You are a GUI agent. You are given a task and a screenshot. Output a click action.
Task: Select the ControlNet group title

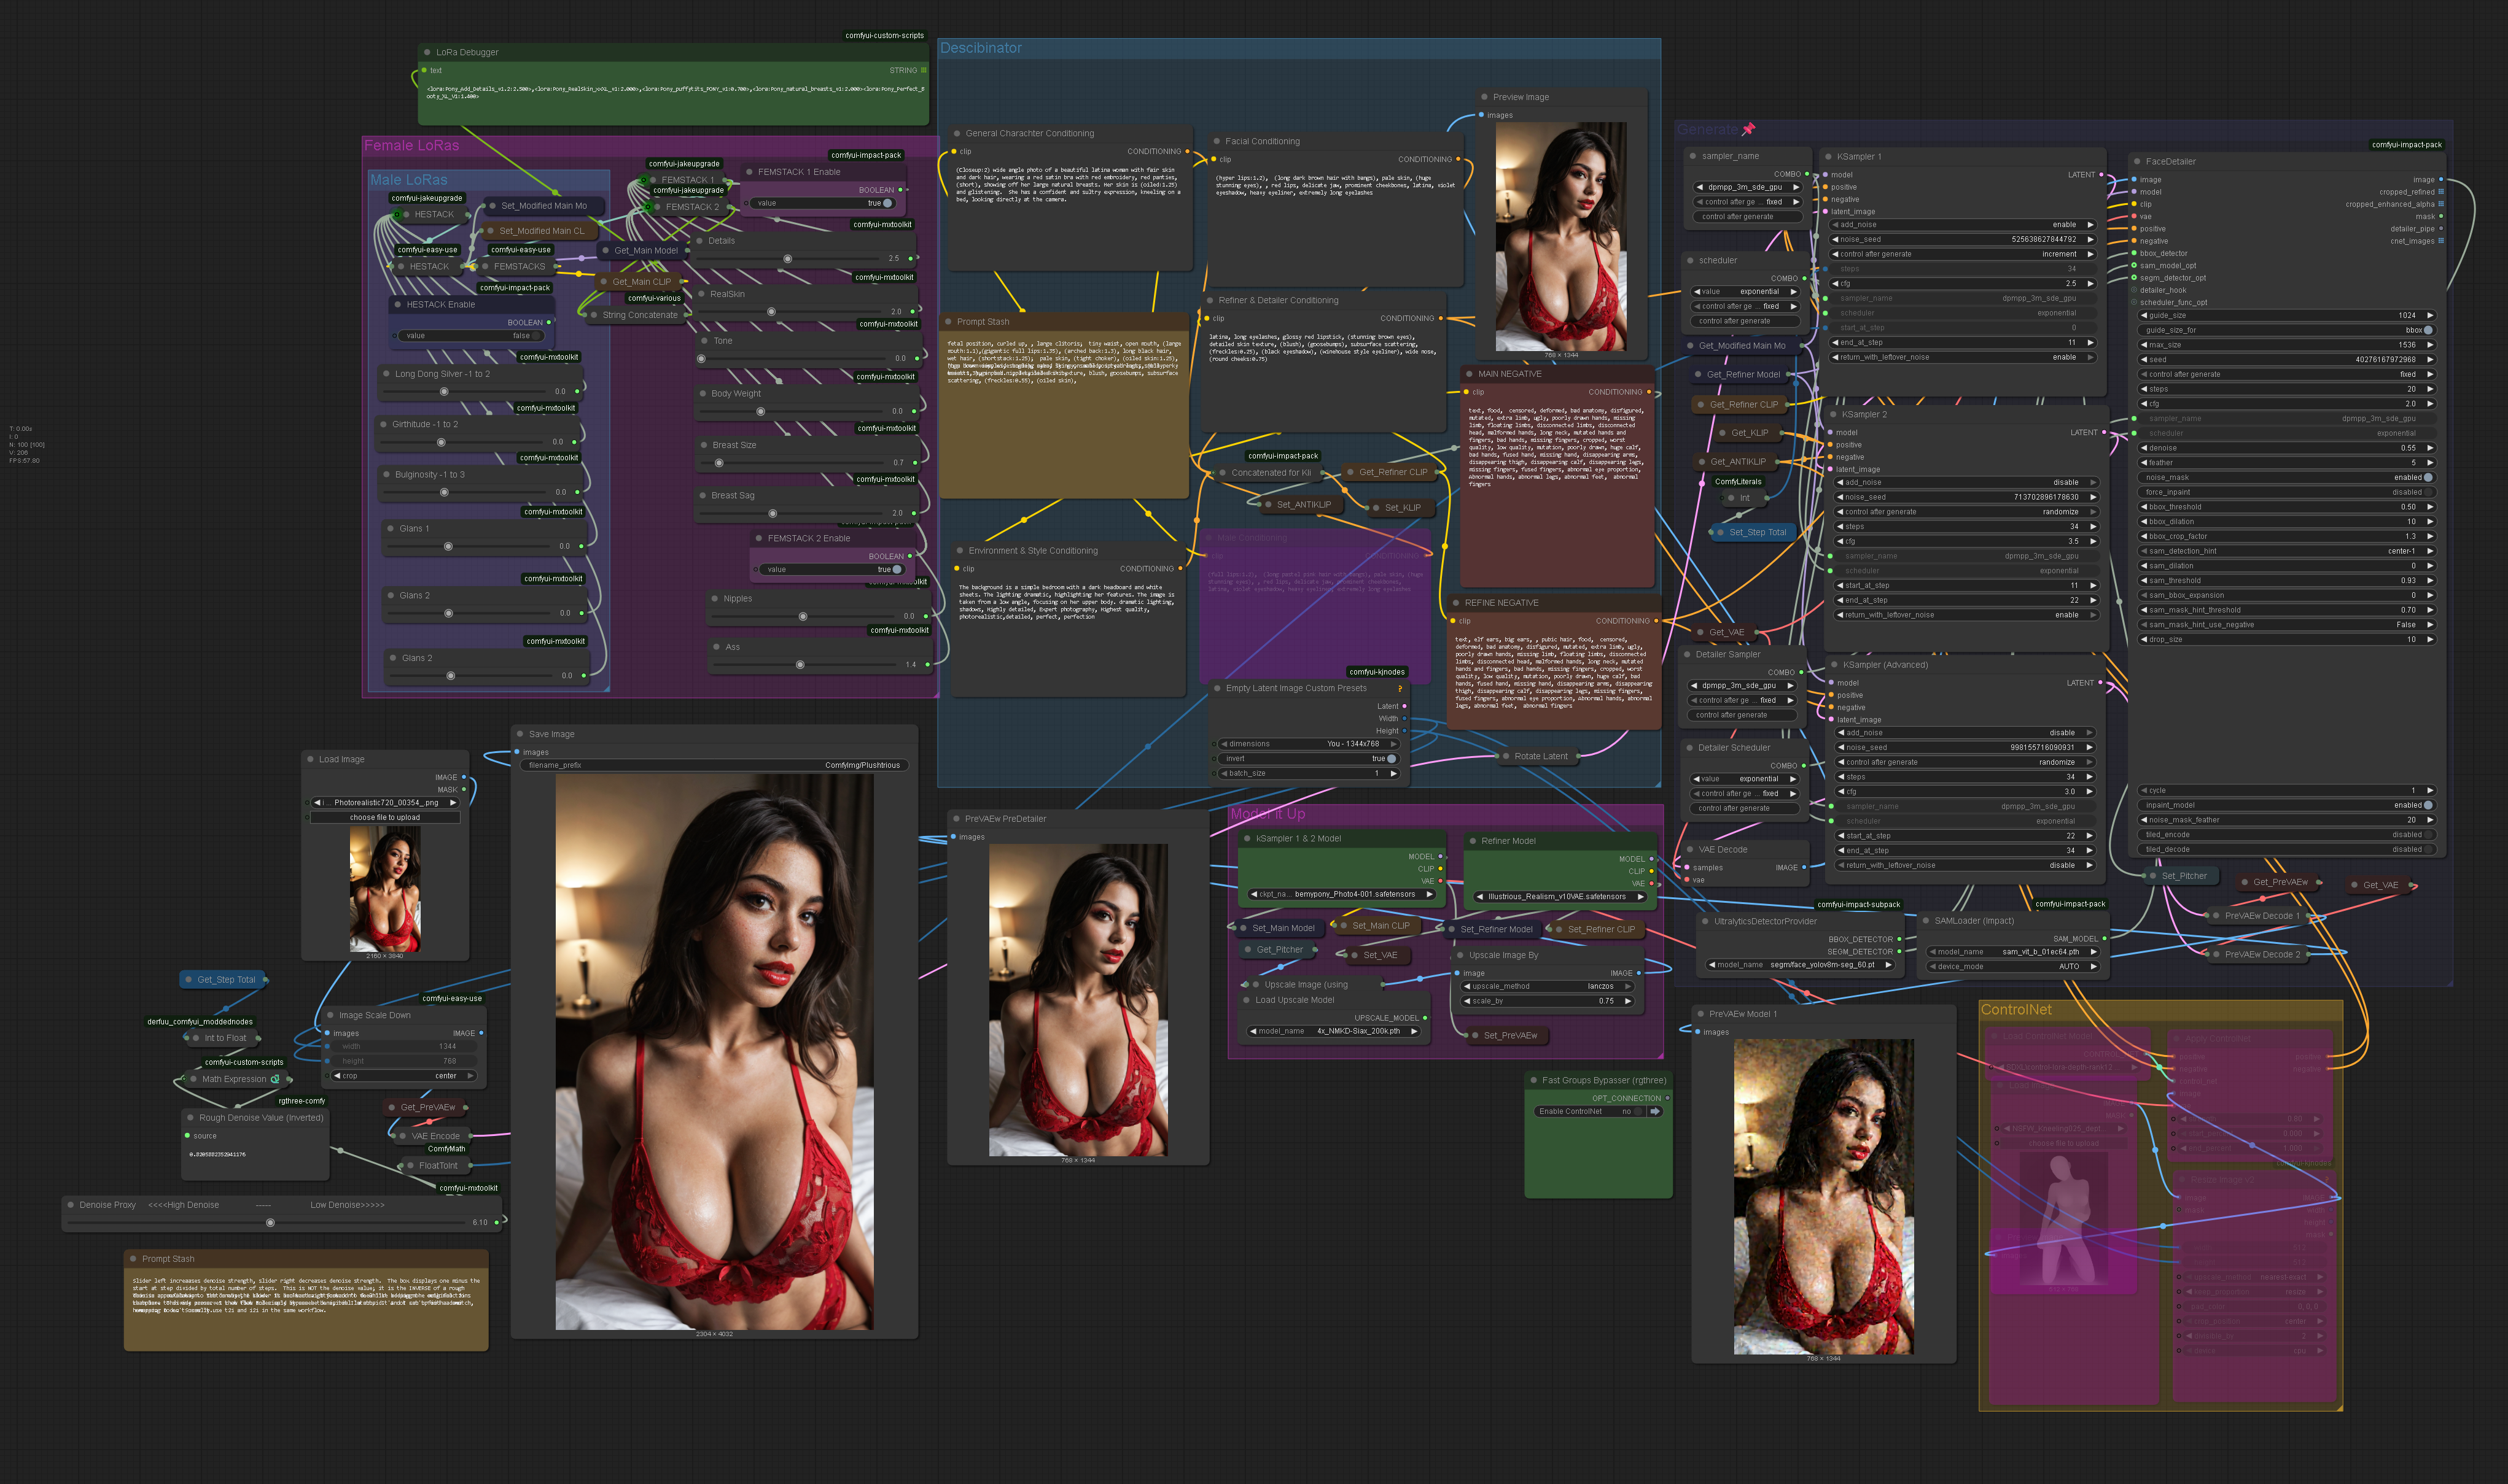2016,1010
